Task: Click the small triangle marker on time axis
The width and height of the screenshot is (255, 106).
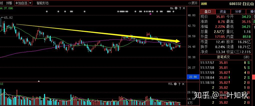Action: pyautogui.click(x=39, y=81)
